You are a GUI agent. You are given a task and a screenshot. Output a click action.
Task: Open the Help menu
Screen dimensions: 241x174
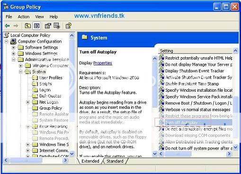point(54,17)
